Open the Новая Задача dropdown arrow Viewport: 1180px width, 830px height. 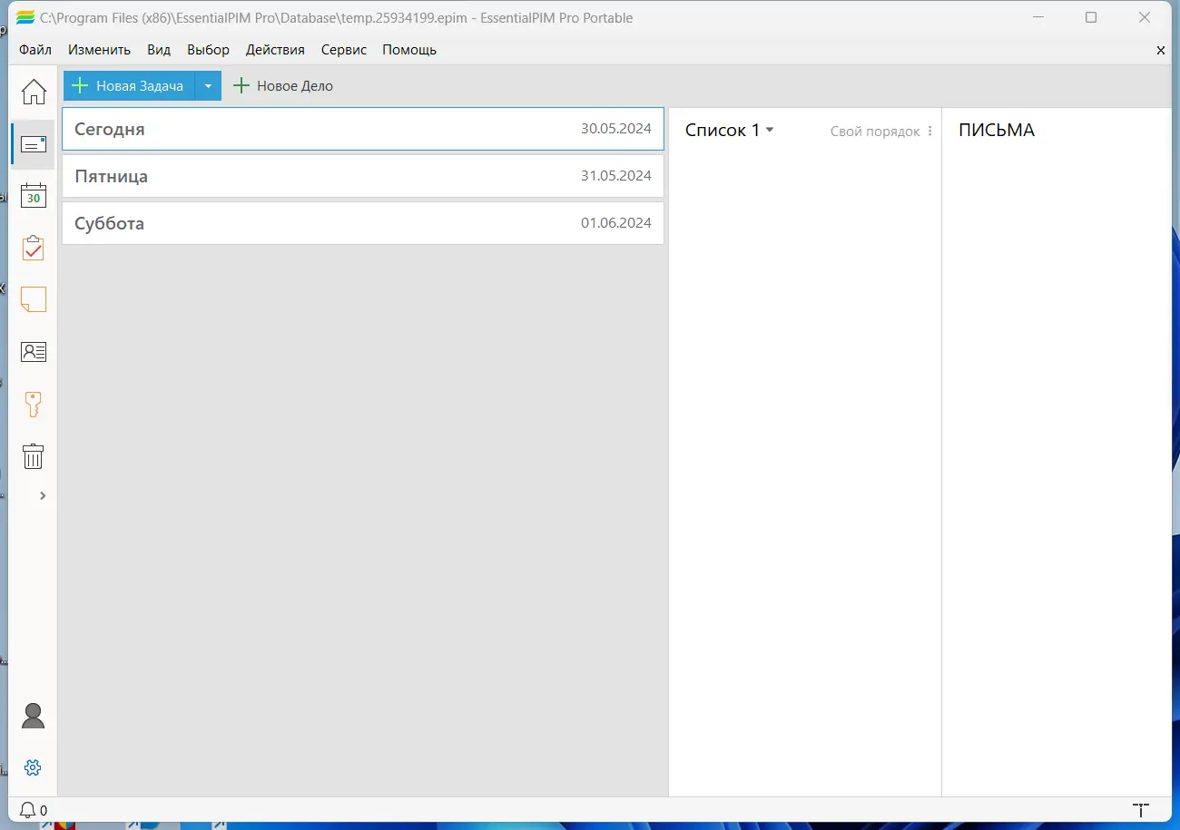point(208,86)
